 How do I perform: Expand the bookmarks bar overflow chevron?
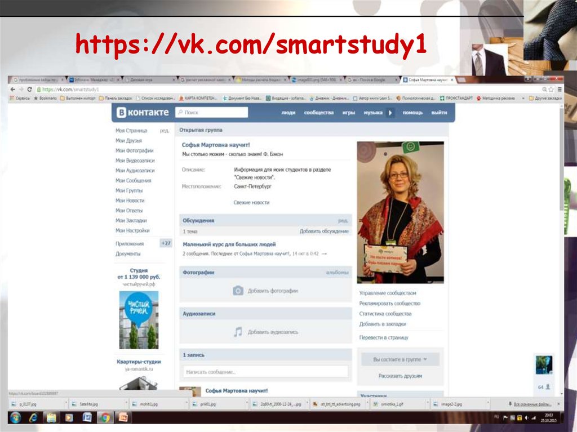pyautogui.click(x=523, y=98)
